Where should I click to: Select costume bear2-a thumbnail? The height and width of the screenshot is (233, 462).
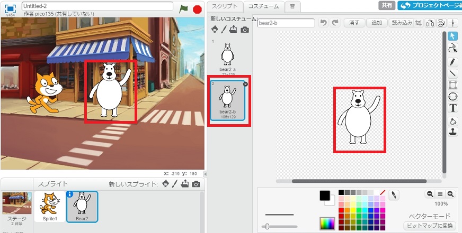tap(227, 57)
